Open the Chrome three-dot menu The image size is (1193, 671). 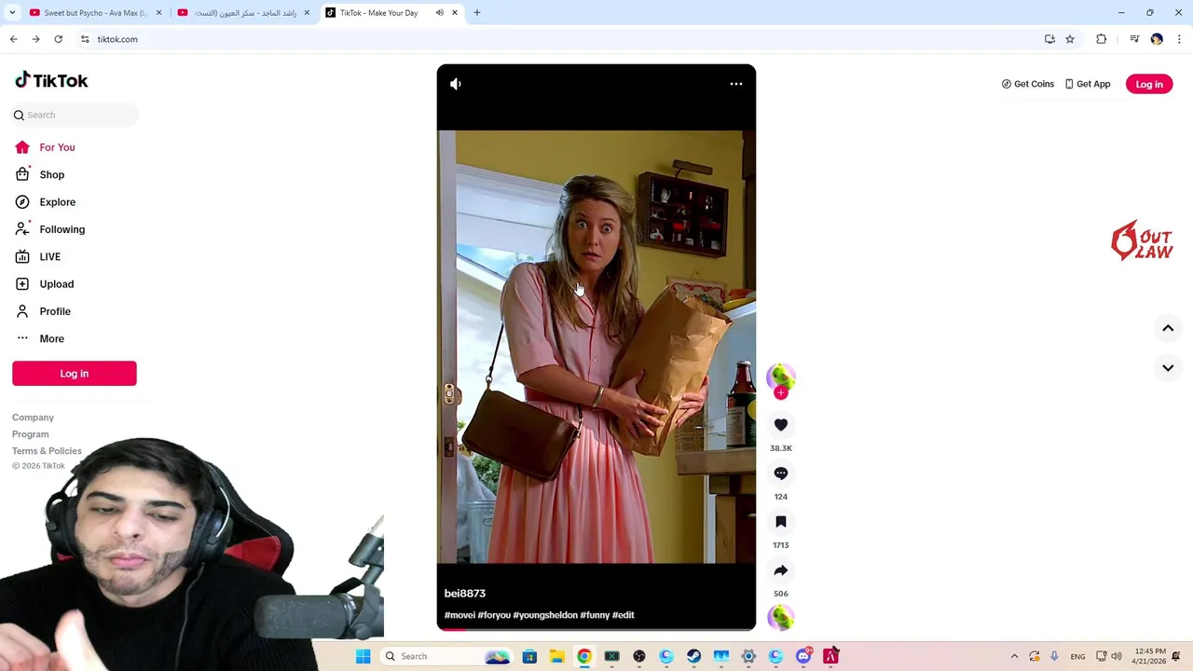1180,39
